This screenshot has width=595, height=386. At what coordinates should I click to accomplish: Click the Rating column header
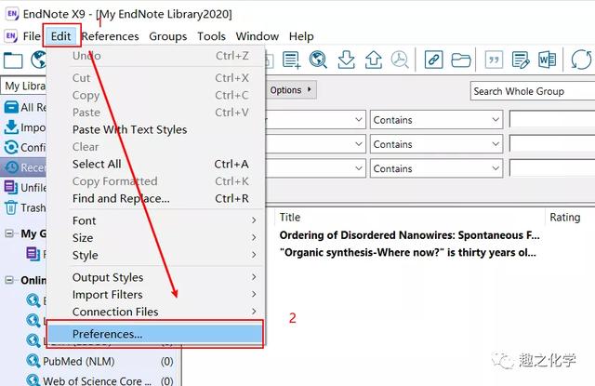(565, 217)
